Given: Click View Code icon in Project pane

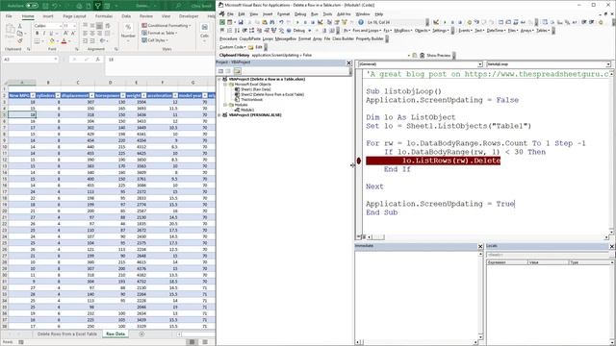Looking at the screenshot, I should pos(220,71).
